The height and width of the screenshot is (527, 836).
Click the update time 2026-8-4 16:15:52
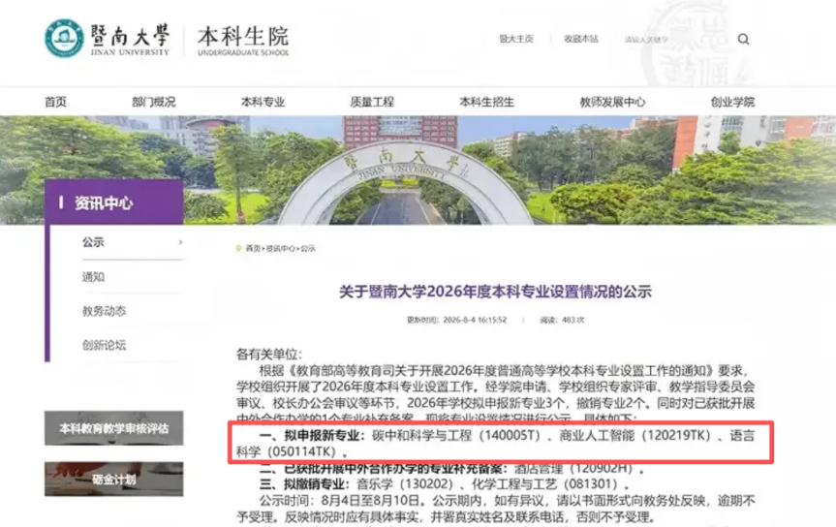[x=457, y=320]
